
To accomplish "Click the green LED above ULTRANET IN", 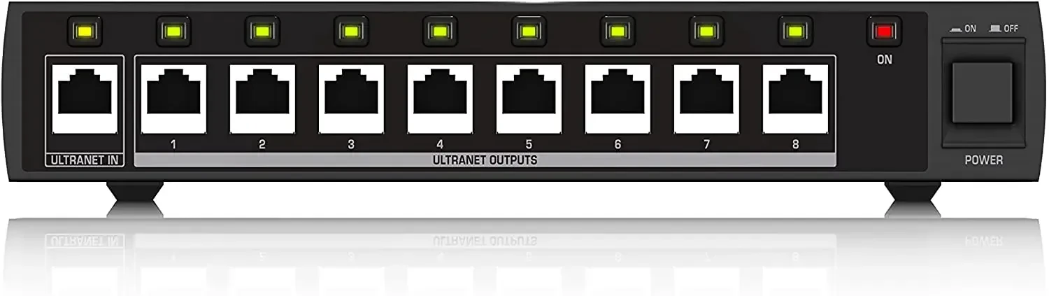I will 85,31.
